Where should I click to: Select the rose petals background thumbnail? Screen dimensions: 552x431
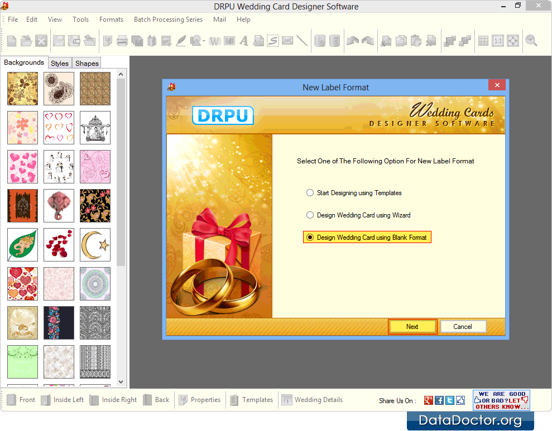click(x=59, y=245)
